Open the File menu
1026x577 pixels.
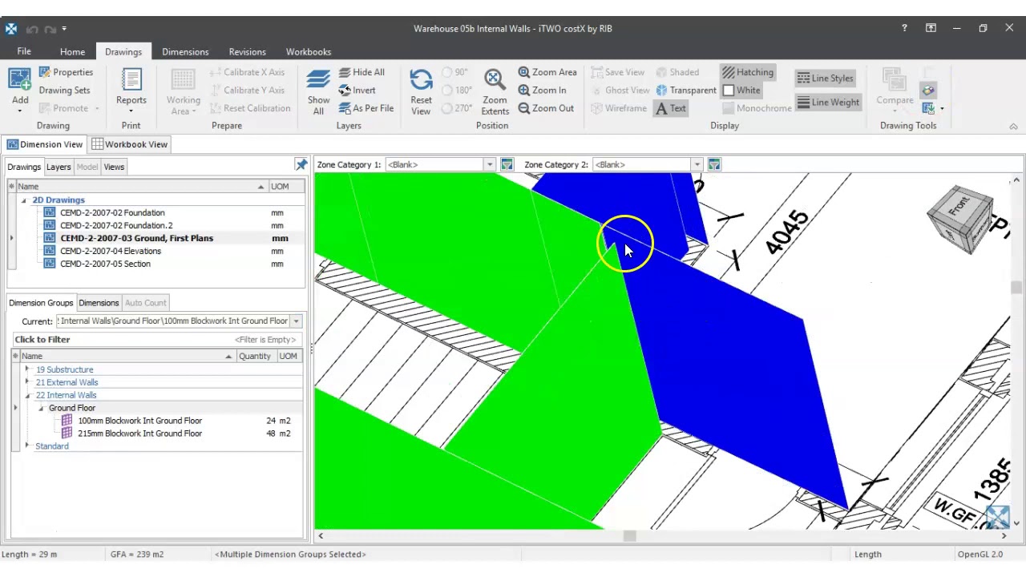[x=24, y=51]
